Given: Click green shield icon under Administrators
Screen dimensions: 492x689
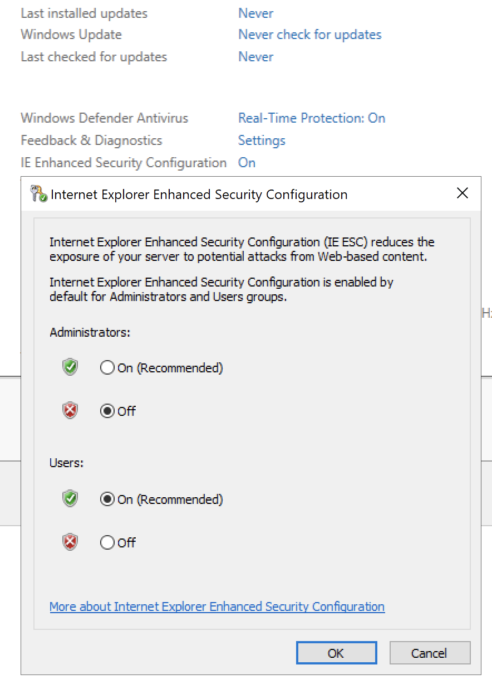Looking at the screenshot, I should [70, 367].
